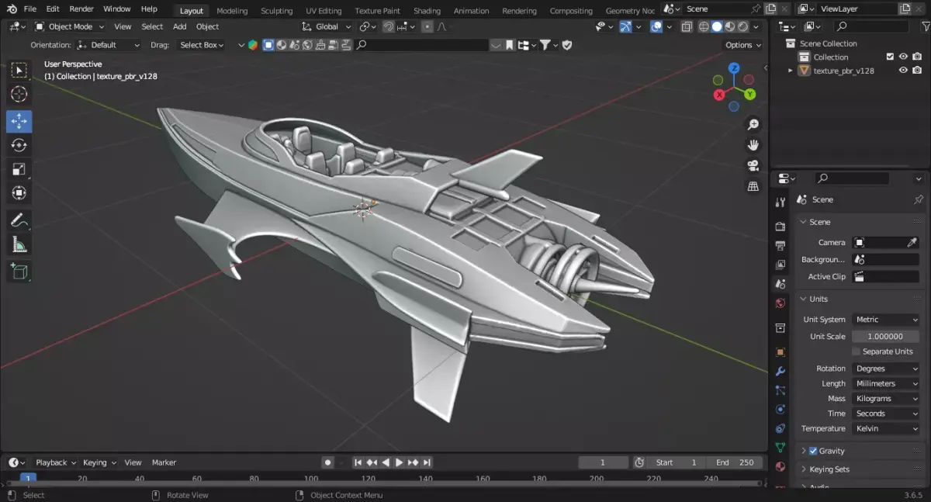The height and width of the screenshot is (502, 931).
Task: Switch to UV Editing workspace tab
Action: [324, 11]
